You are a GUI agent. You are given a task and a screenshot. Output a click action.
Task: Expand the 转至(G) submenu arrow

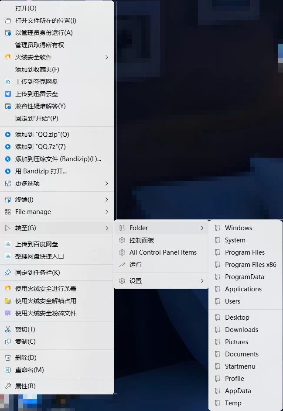click(x=107, y=228)
